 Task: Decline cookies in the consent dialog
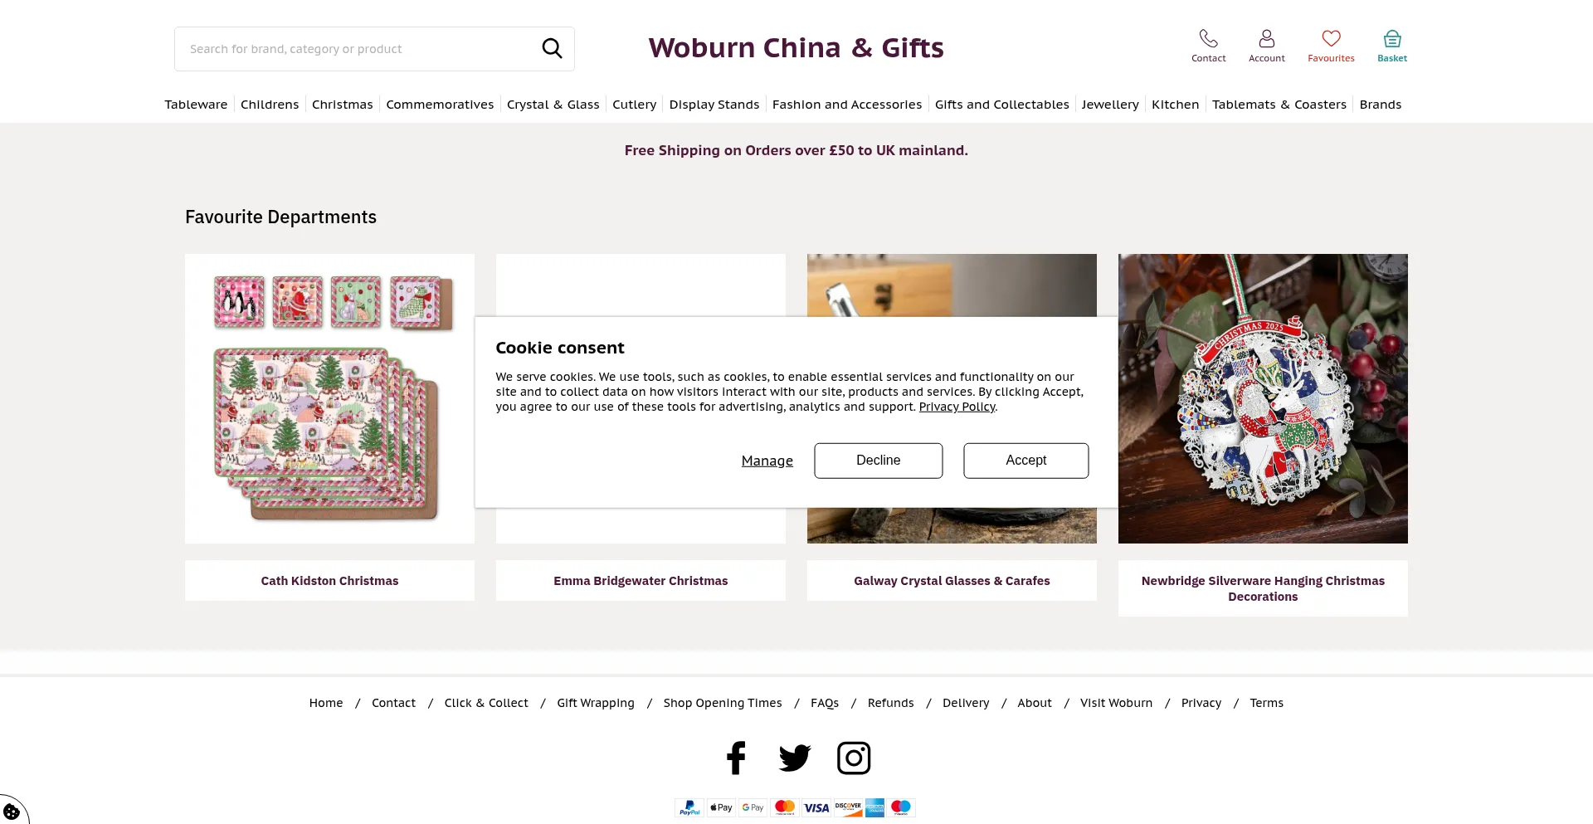pos(878,461)
